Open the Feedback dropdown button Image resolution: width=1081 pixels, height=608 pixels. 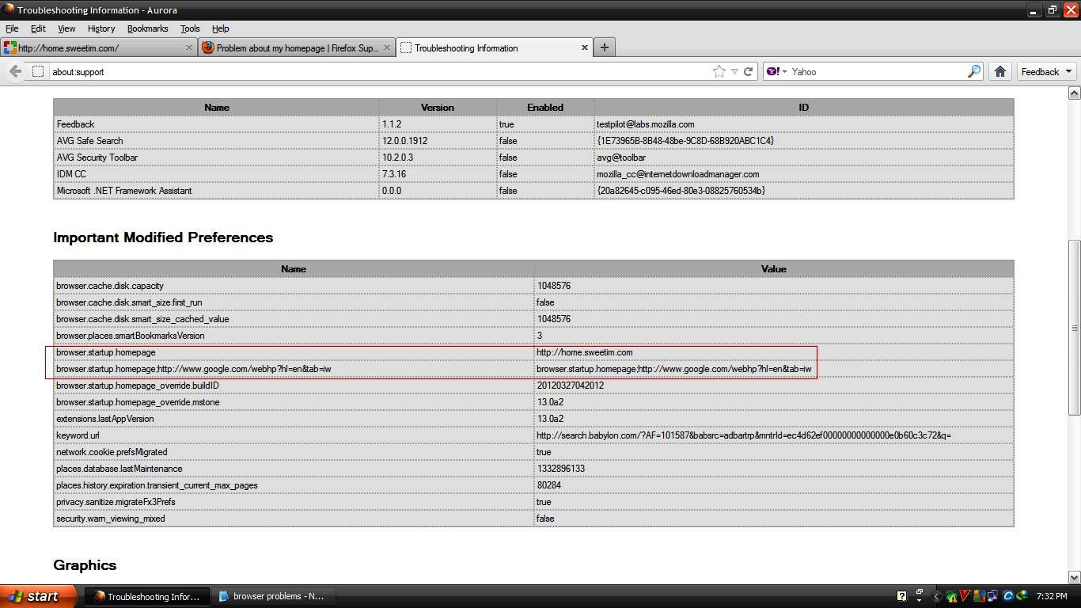pos(1046,71)
